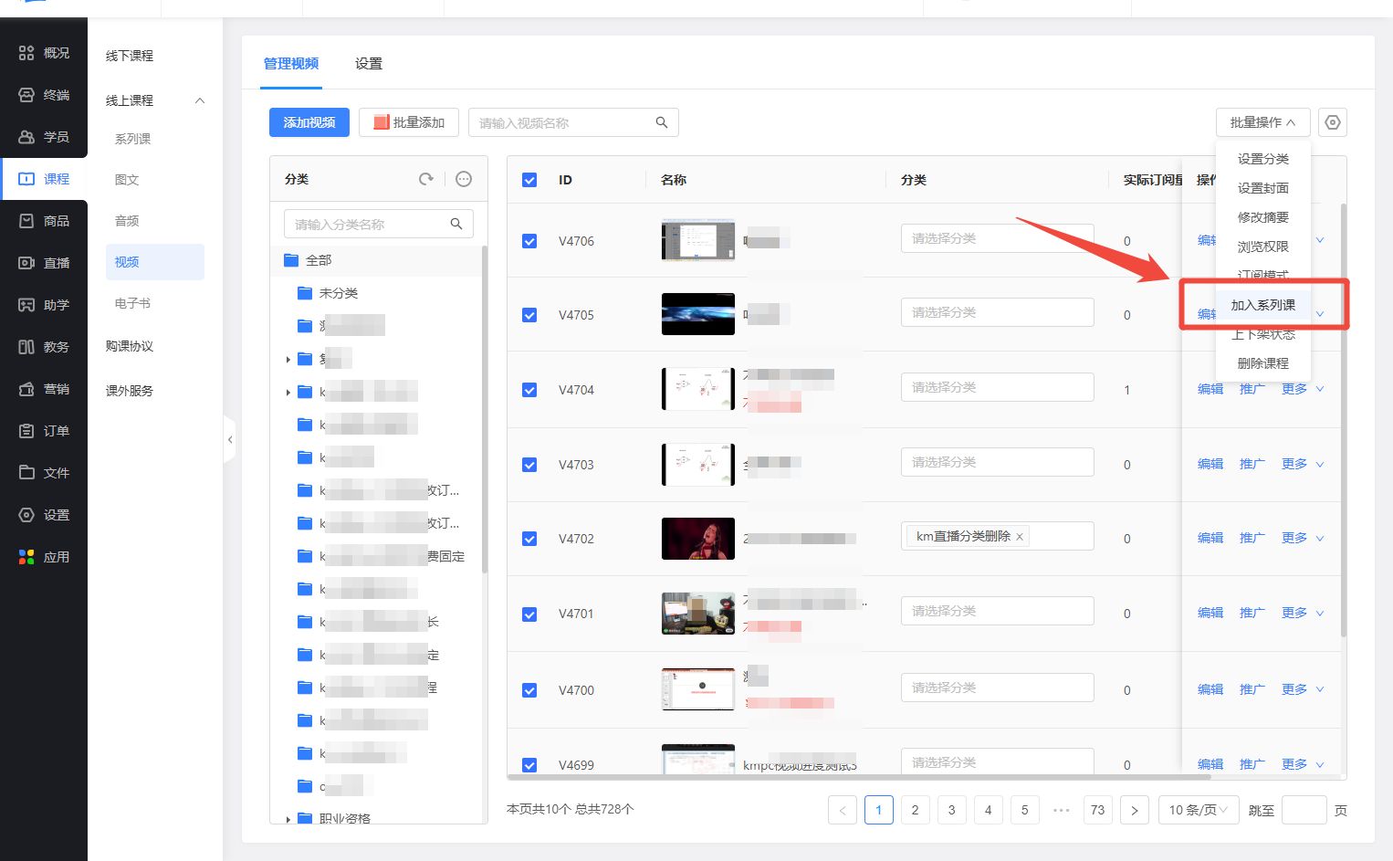
Task: Open the category panel more-options icon
Action: pyautogui.click(x=464, y=179)
